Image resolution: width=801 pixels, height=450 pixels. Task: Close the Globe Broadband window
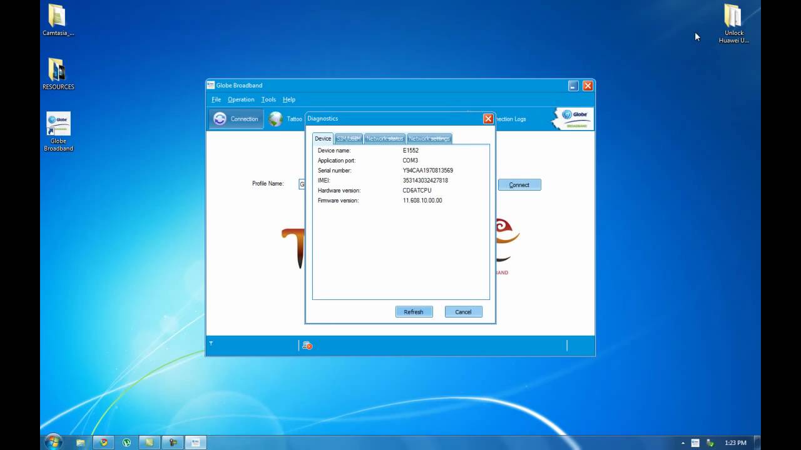588,86
